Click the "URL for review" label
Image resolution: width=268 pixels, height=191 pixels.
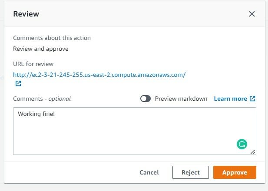coord(33,64)
